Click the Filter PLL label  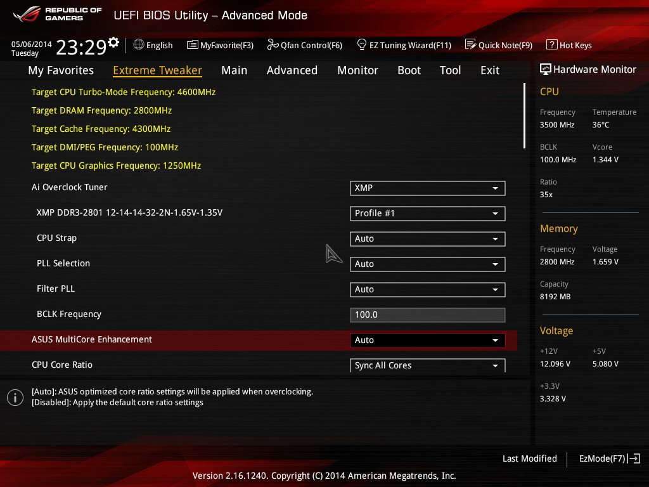56,289
